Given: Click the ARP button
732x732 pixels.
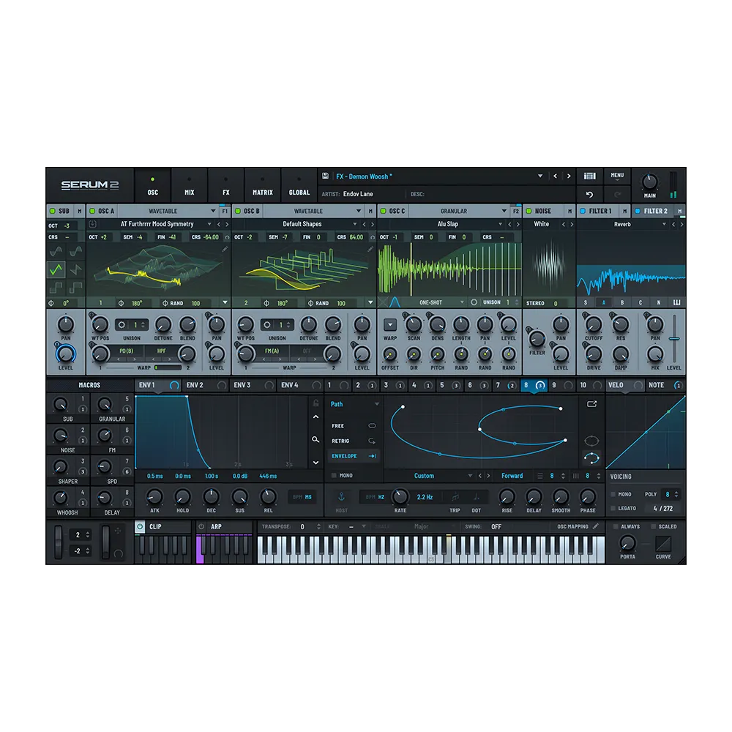Looking at the screenshot, I should (216, 526).
